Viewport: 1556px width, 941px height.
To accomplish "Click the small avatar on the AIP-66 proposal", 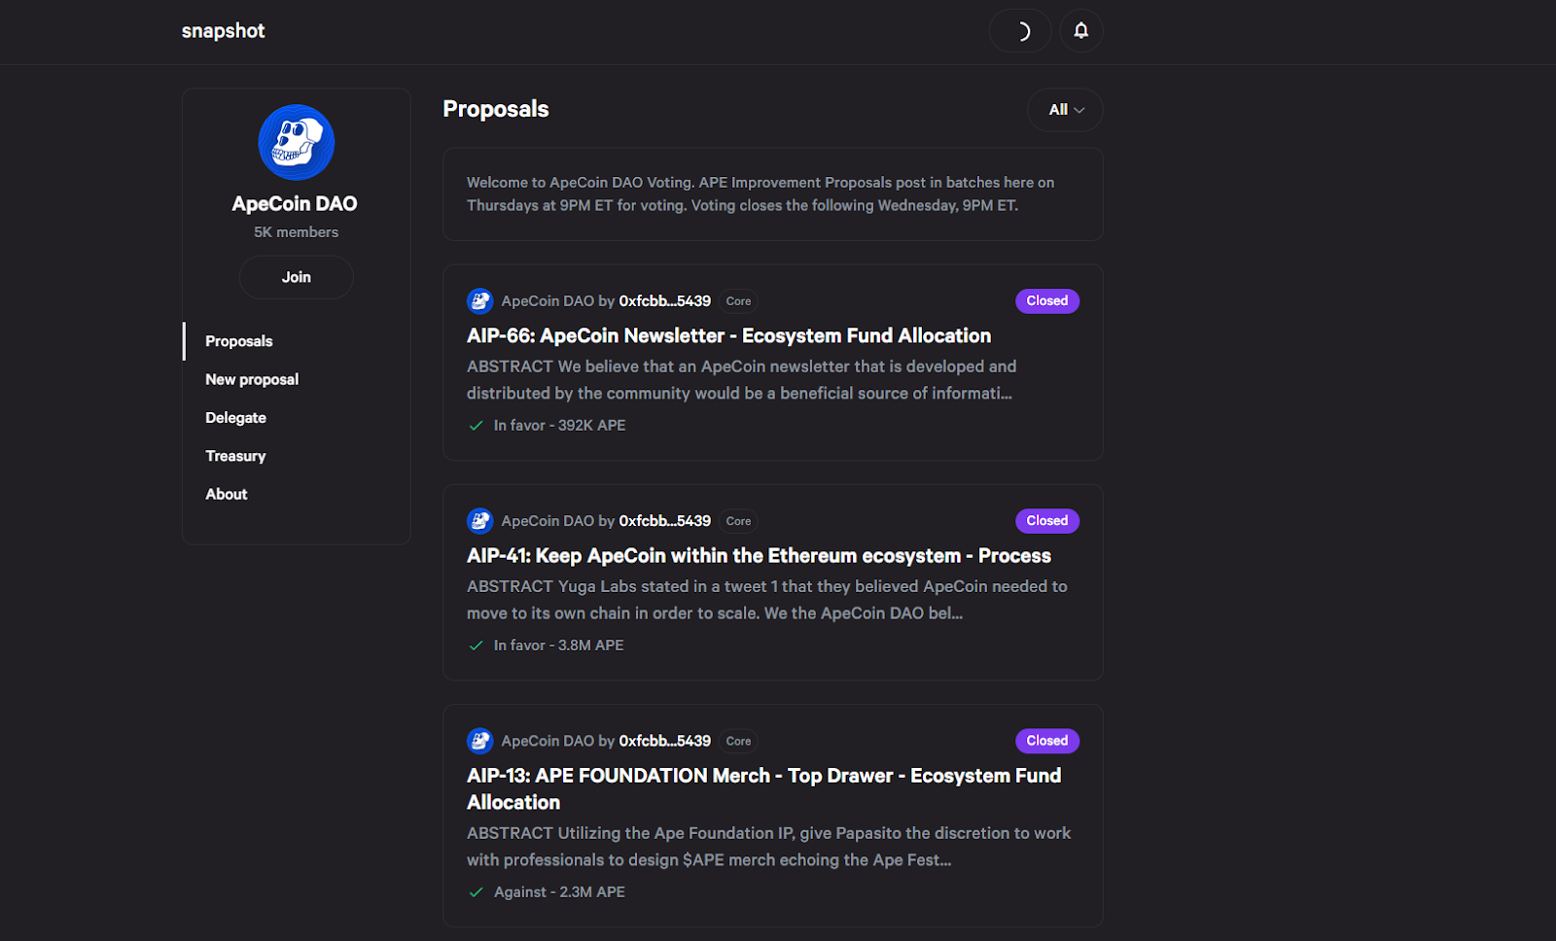I will (x=479, y=301).
